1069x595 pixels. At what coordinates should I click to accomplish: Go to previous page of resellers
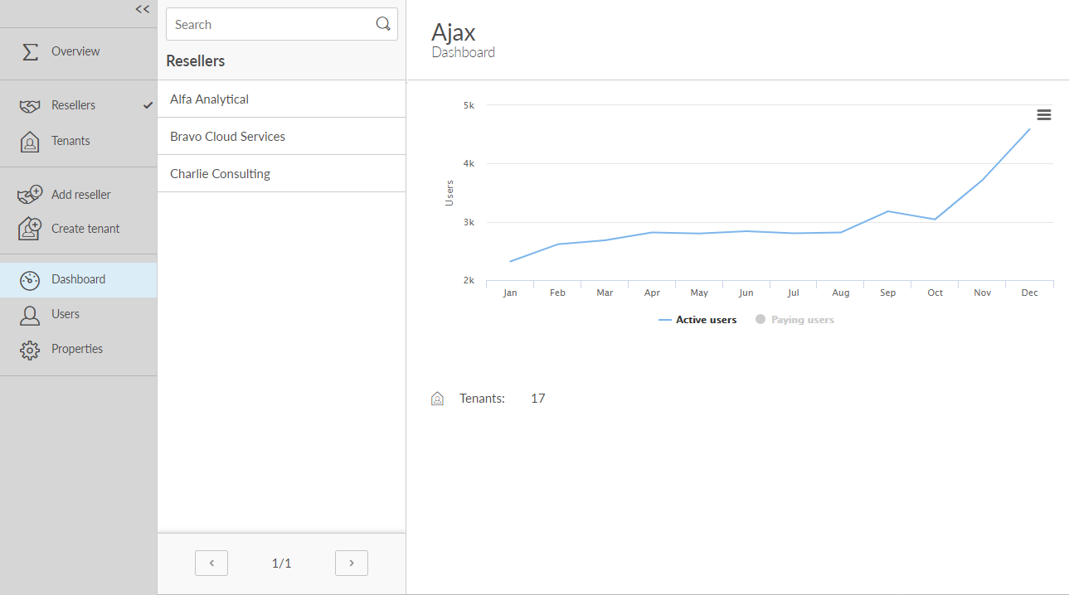tap(211, 564)
